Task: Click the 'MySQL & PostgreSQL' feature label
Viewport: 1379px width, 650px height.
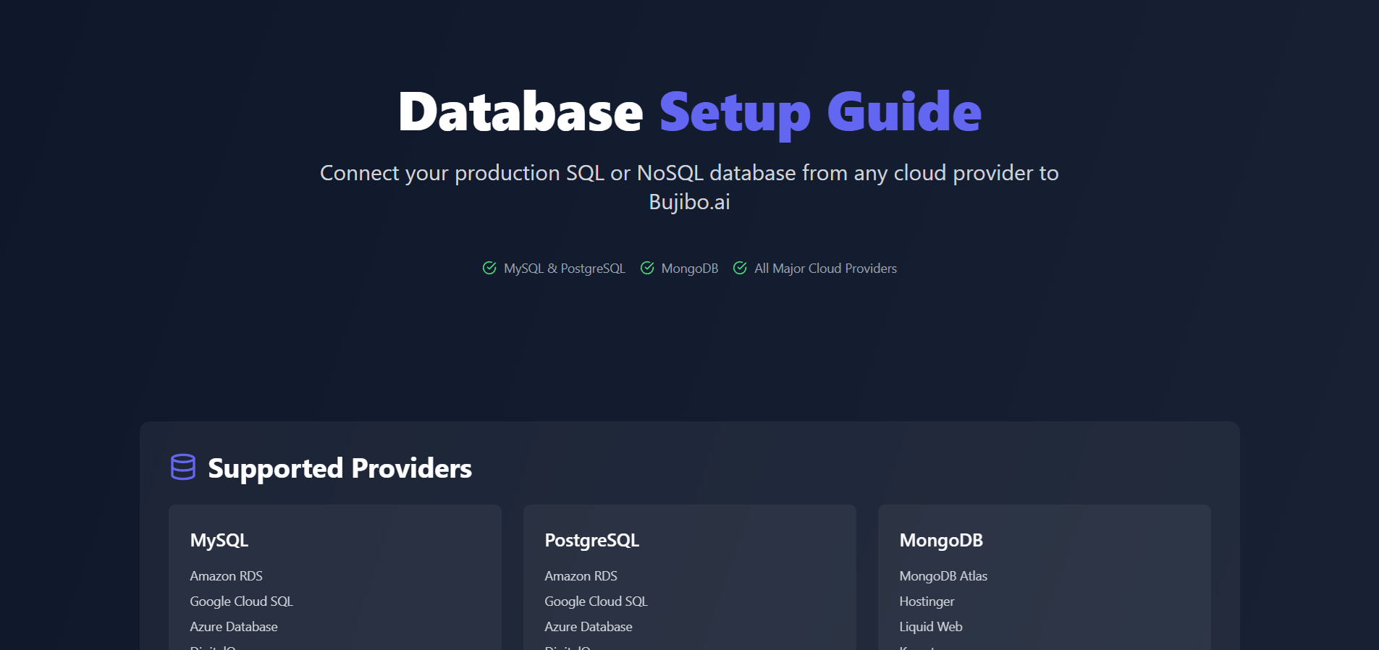Action: tap(565, 269)
